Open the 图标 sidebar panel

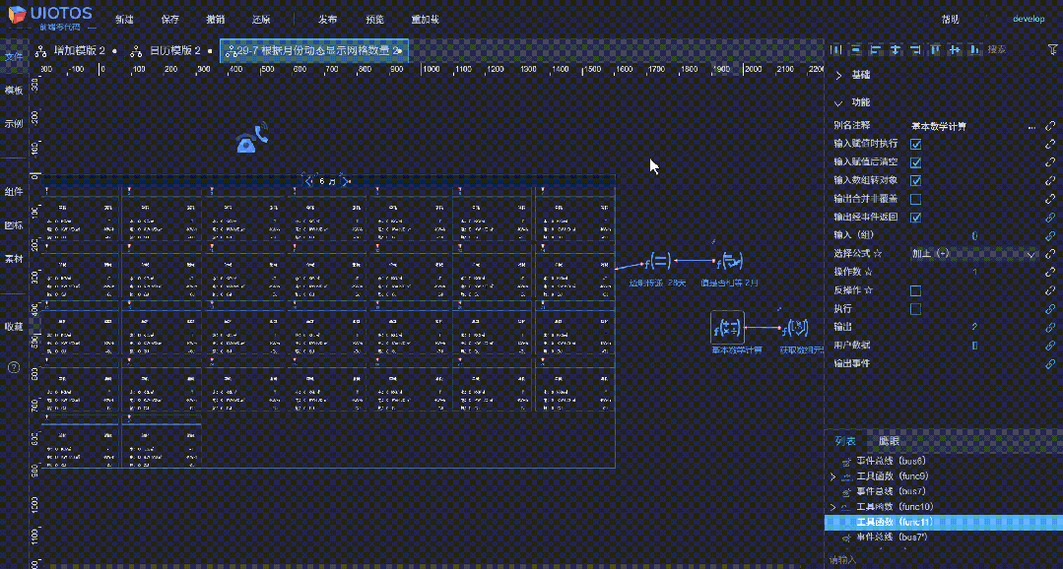14,225
